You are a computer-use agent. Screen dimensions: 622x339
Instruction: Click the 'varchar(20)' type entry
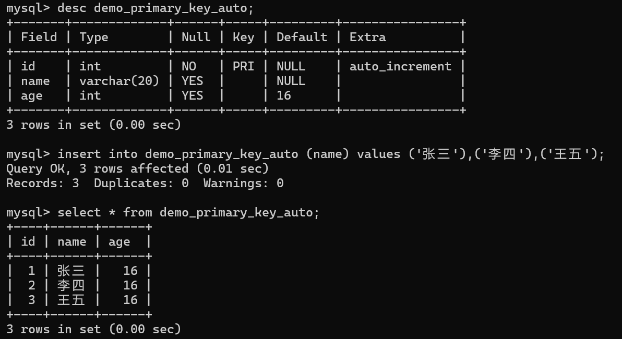tap(119, 81)
